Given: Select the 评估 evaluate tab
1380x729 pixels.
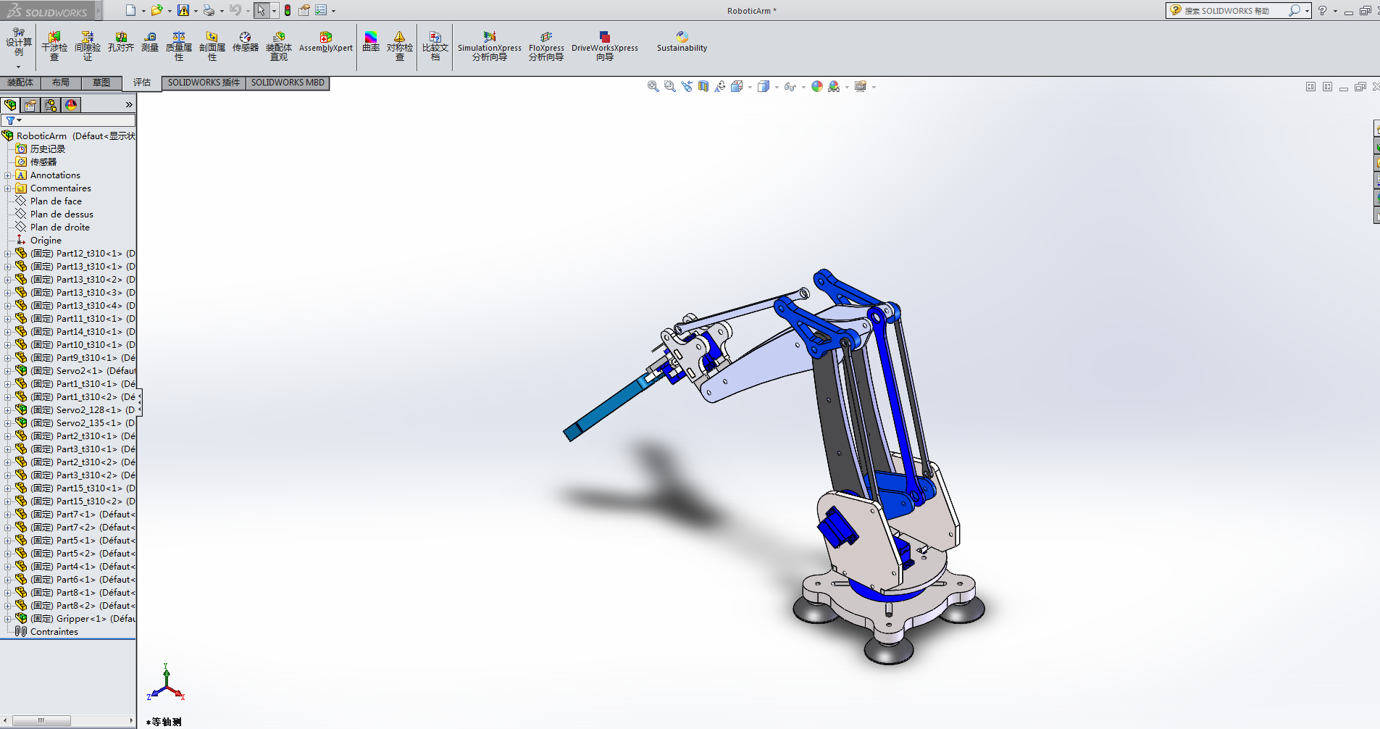Looking at the screenshot, I should (x=142, y=83).
